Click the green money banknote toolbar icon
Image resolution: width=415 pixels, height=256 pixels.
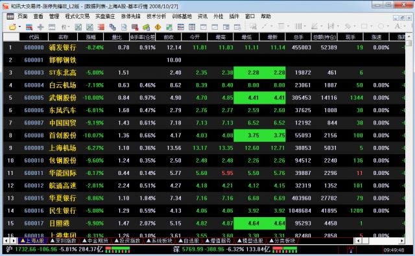(x=147, y=27)
